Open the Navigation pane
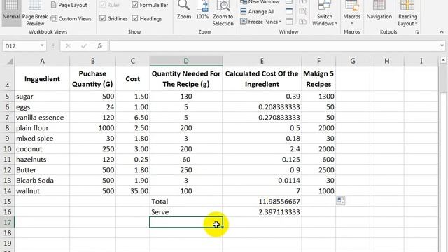The width and height of the screenshot is (448, 252). point(379,10)
